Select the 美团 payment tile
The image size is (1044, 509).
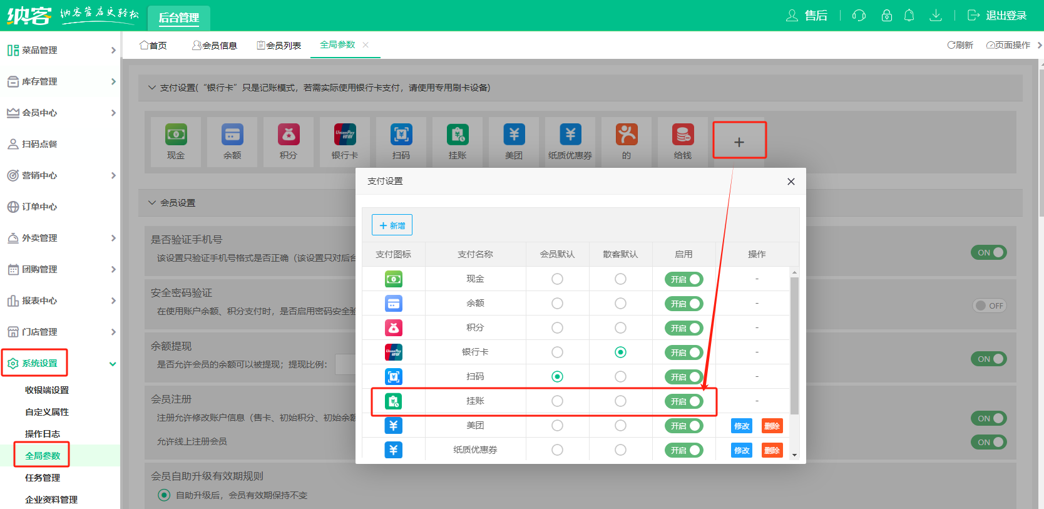click(x=514, y=142)
